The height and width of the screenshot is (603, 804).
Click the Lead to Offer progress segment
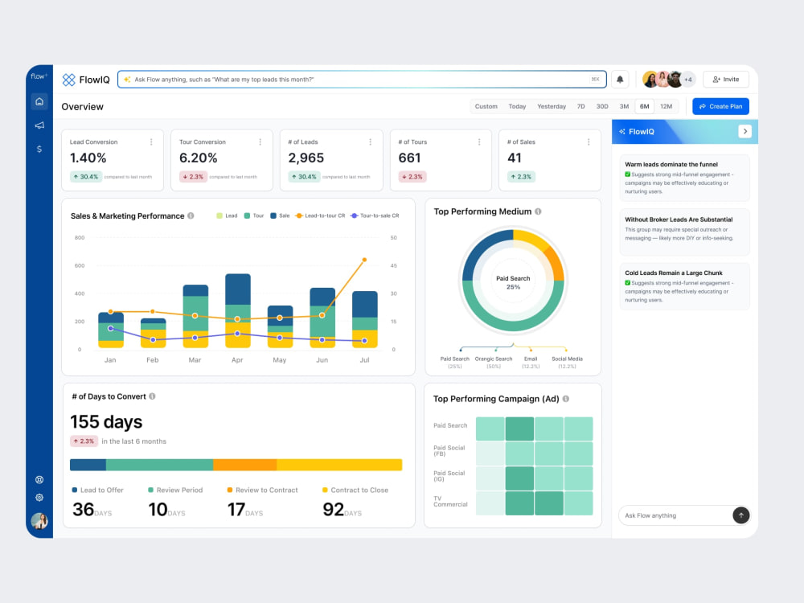click(88, 465)
